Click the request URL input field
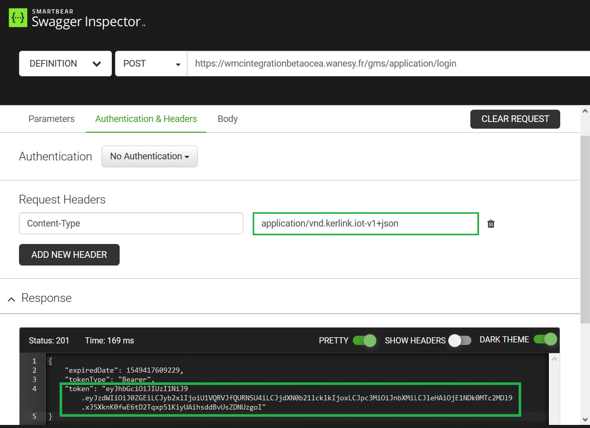The height and width of the screenshot is (428, 590). point(385,64)
